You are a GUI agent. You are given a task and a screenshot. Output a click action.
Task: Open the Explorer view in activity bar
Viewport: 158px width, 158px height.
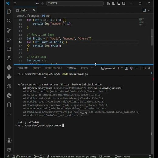tap(9, 11)
